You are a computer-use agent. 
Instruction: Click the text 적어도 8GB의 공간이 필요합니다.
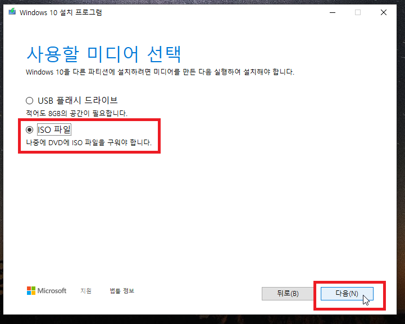click(x=77, y=113)
